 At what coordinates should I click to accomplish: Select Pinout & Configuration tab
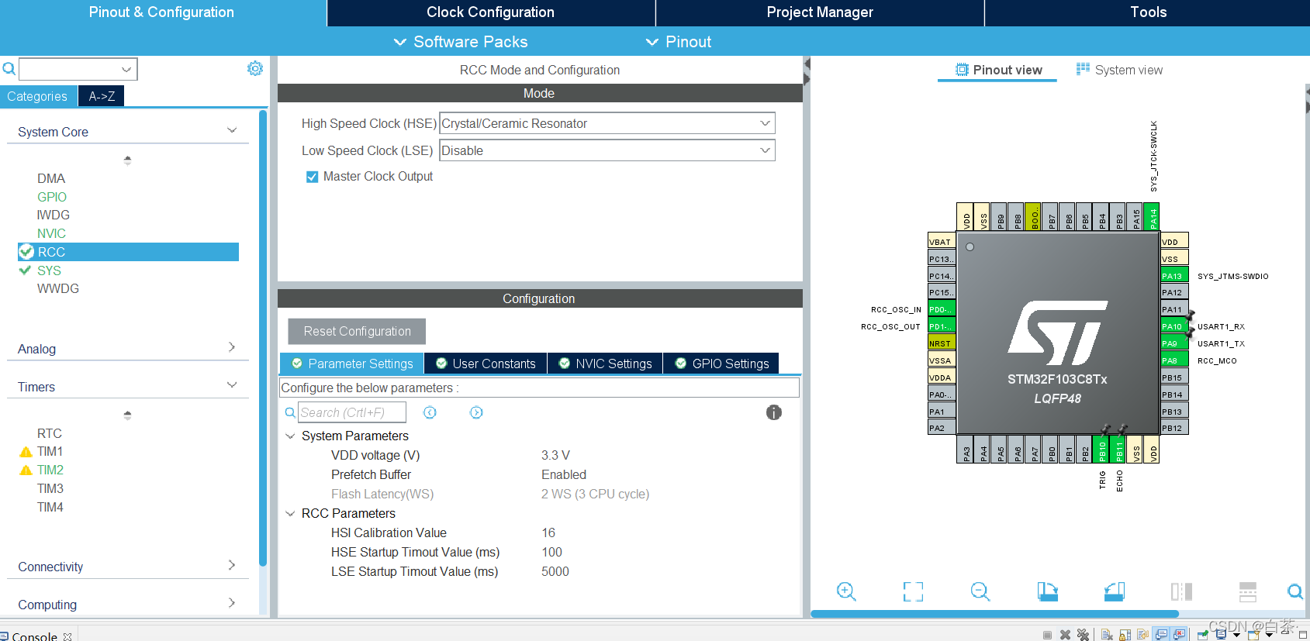pyautogui.click(x=162, y=12)
